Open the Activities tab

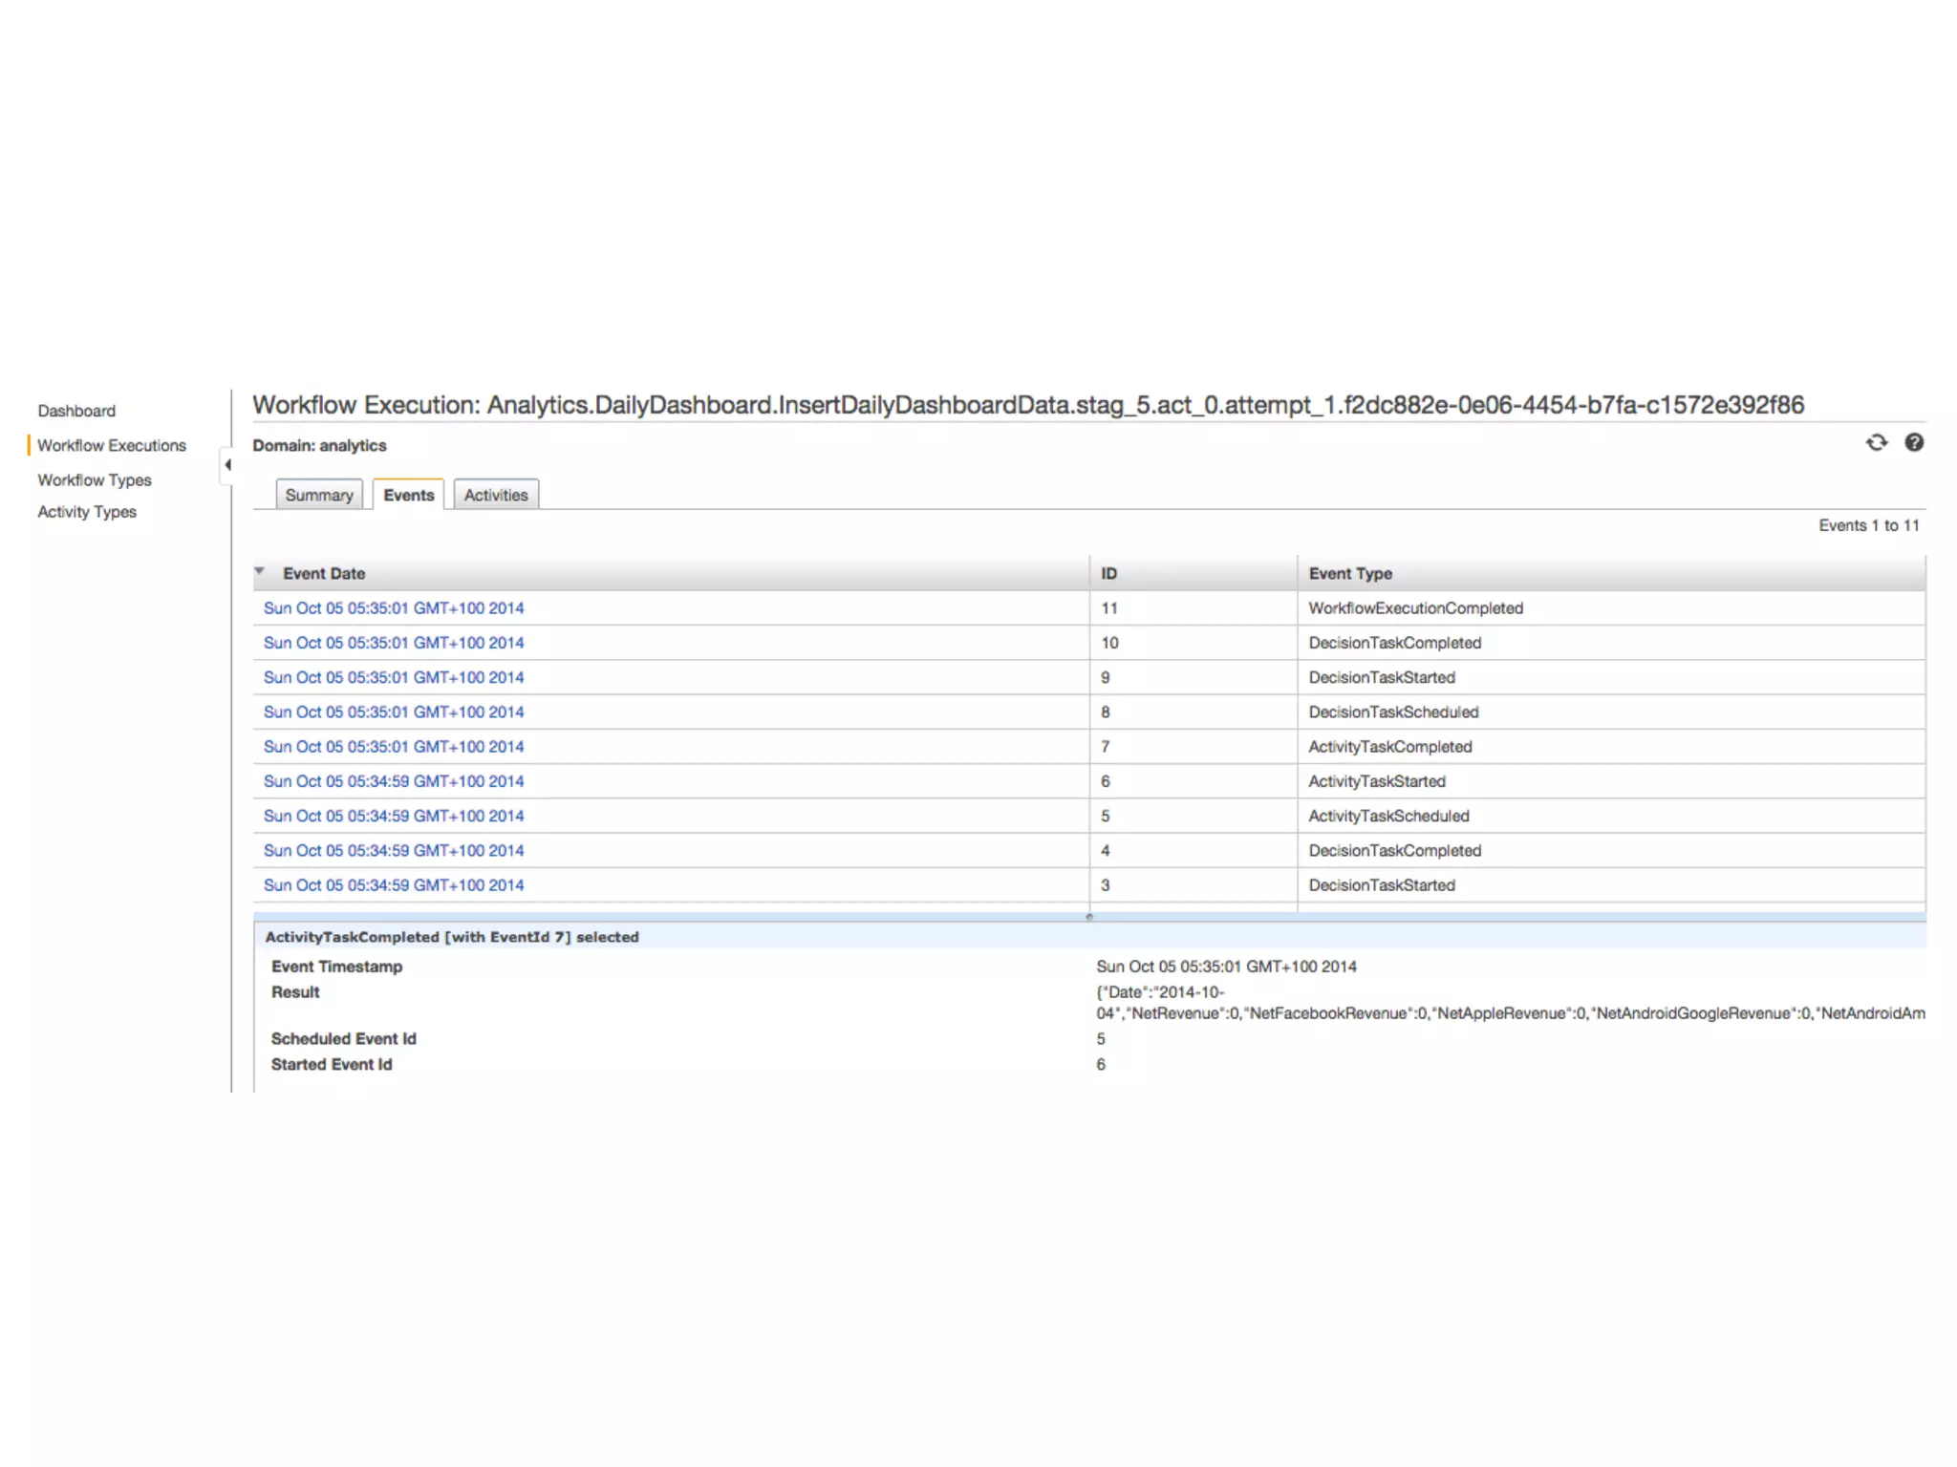coord(495,495)
